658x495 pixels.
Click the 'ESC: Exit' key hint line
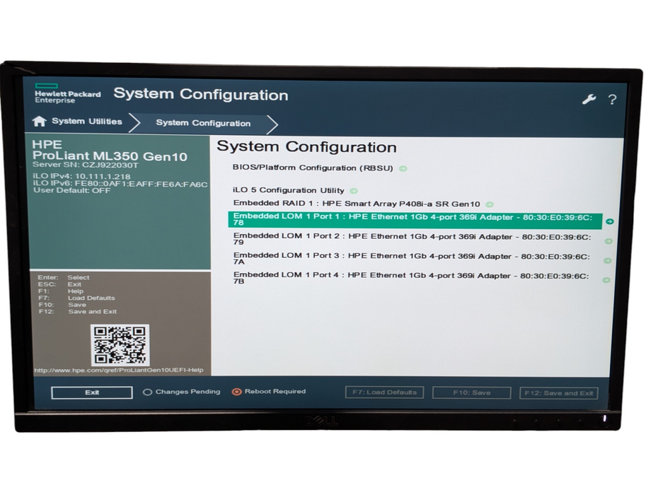pos(59,284)
